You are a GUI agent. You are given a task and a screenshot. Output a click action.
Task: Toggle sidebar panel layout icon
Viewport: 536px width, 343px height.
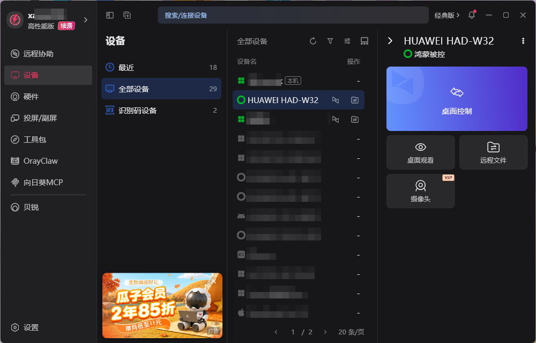pyautogui.click(x=110, y=15)
